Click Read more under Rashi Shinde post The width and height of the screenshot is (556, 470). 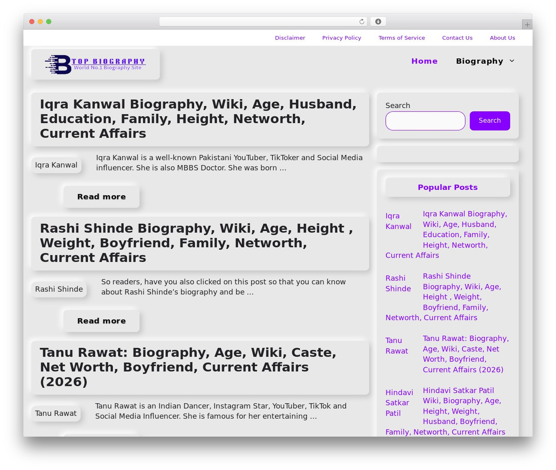pyautogui.click(x=102, y=321)
